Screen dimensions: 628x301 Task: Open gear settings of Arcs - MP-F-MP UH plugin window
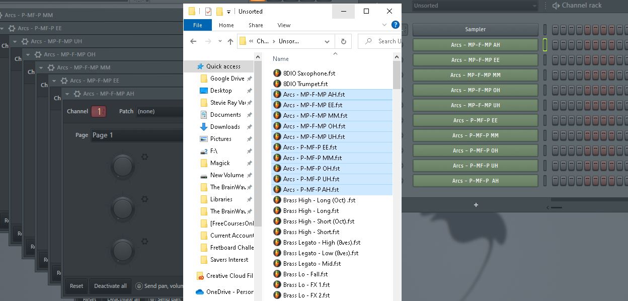(x=25, y=41)
